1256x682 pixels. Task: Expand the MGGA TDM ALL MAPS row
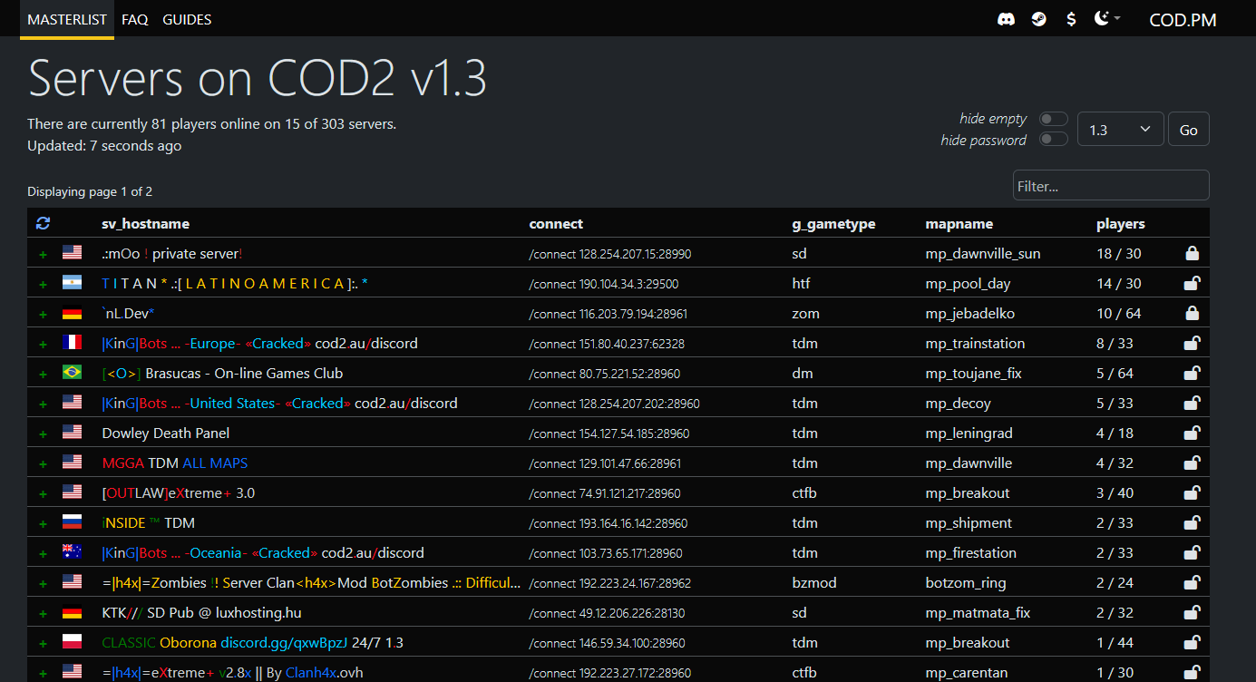[x=43, y=464]
